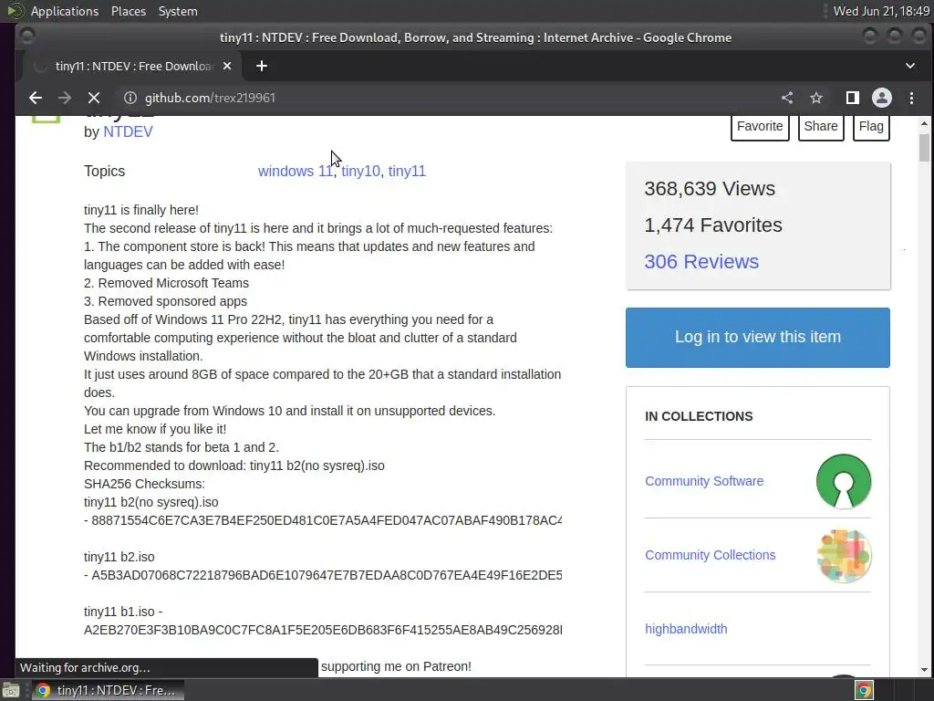Open the highbandwidth collection link

(686, 629)
